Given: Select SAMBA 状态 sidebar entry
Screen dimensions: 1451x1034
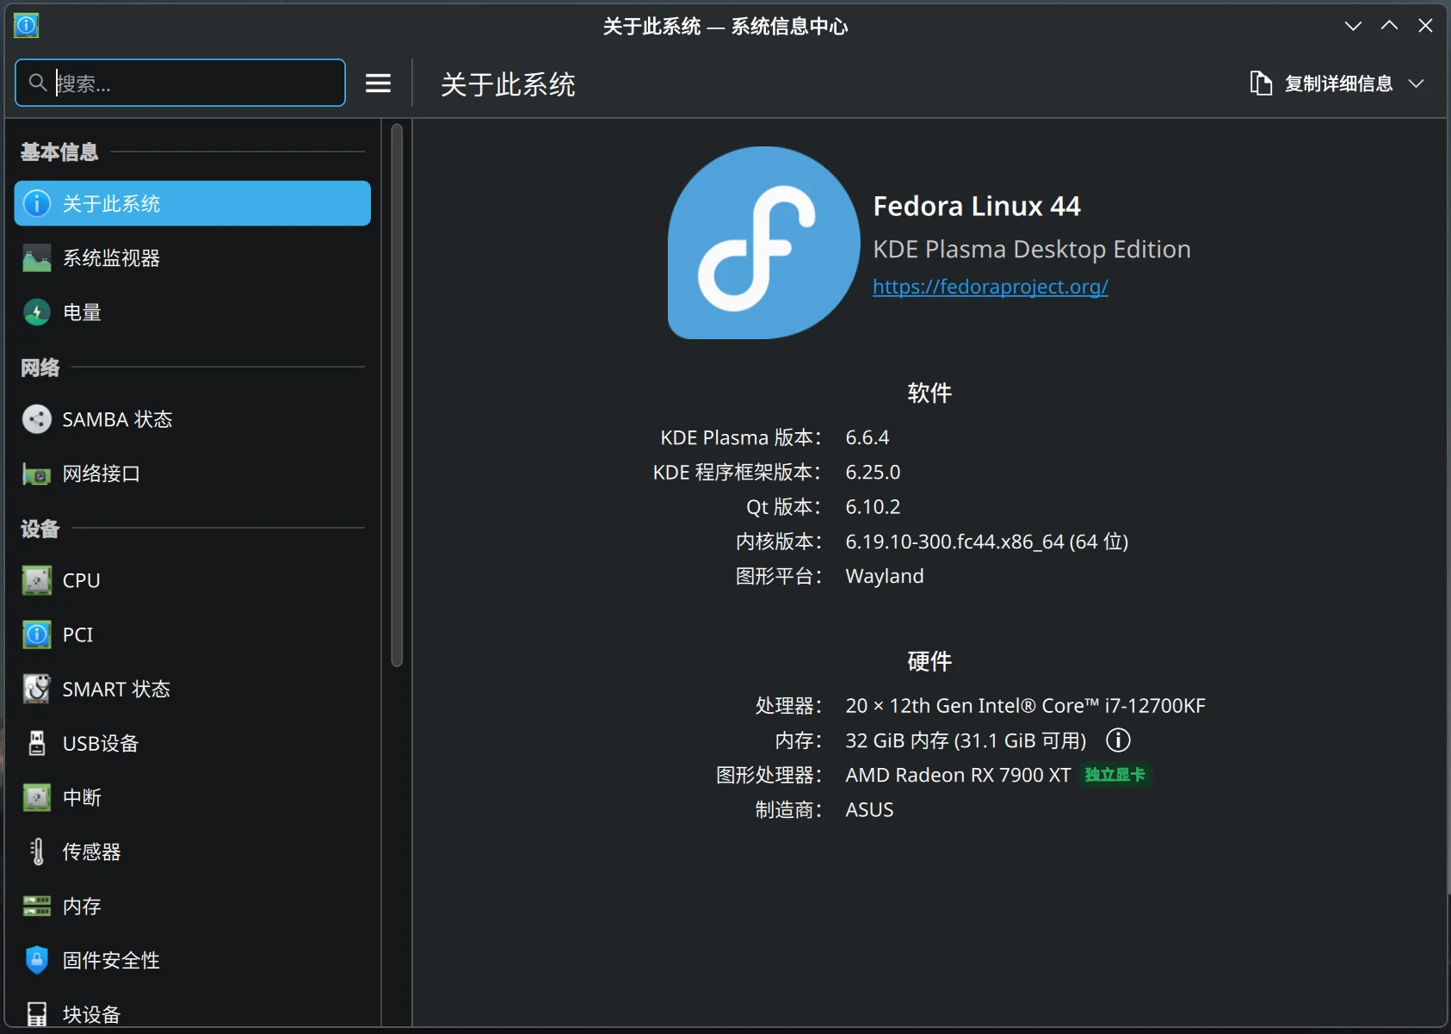Looking at the screenshot, I should tap(192, 419).
